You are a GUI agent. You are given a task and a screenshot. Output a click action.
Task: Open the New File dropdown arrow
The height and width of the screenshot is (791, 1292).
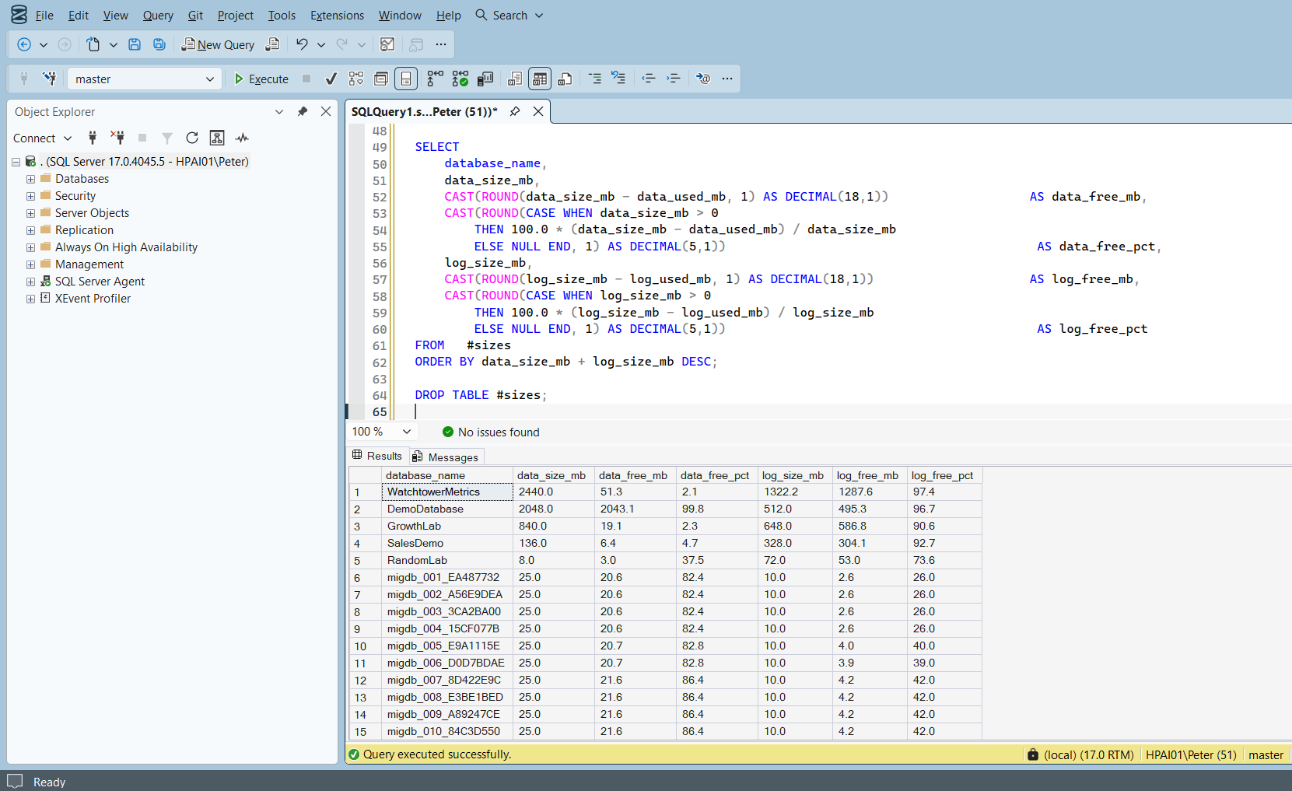point(114,44)
